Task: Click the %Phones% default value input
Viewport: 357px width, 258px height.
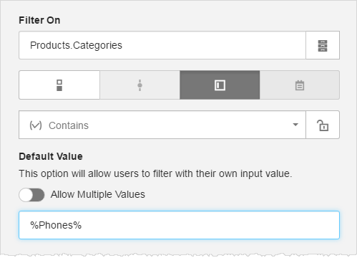Action: (x=179, y=225)
